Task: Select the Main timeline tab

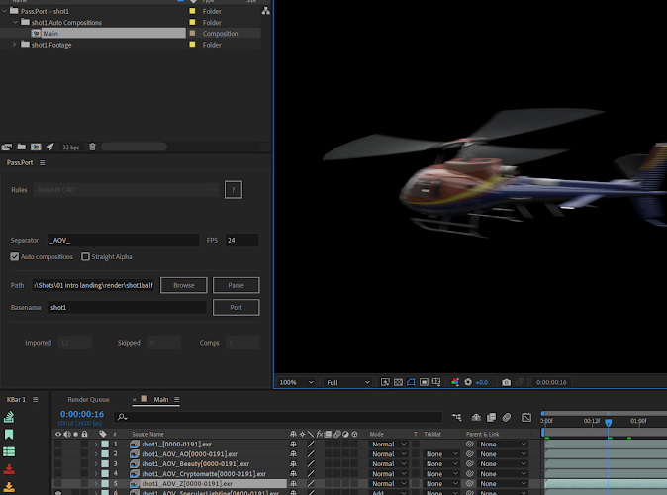Action: pyautogui.click(x=160, y=399)
